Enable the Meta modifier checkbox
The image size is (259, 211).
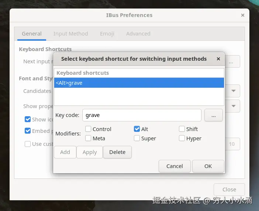coord(88,138)
